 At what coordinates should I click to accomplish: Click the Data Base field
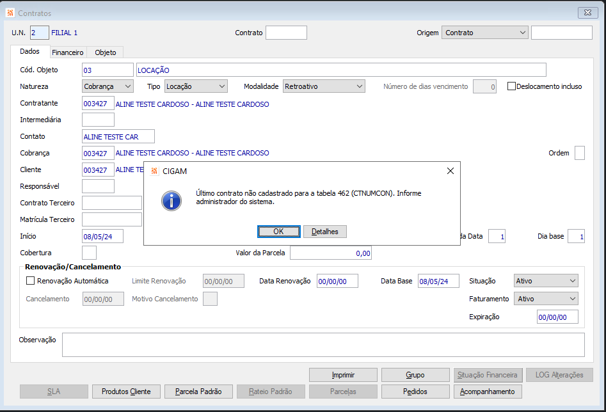click(x=438, y=281)
